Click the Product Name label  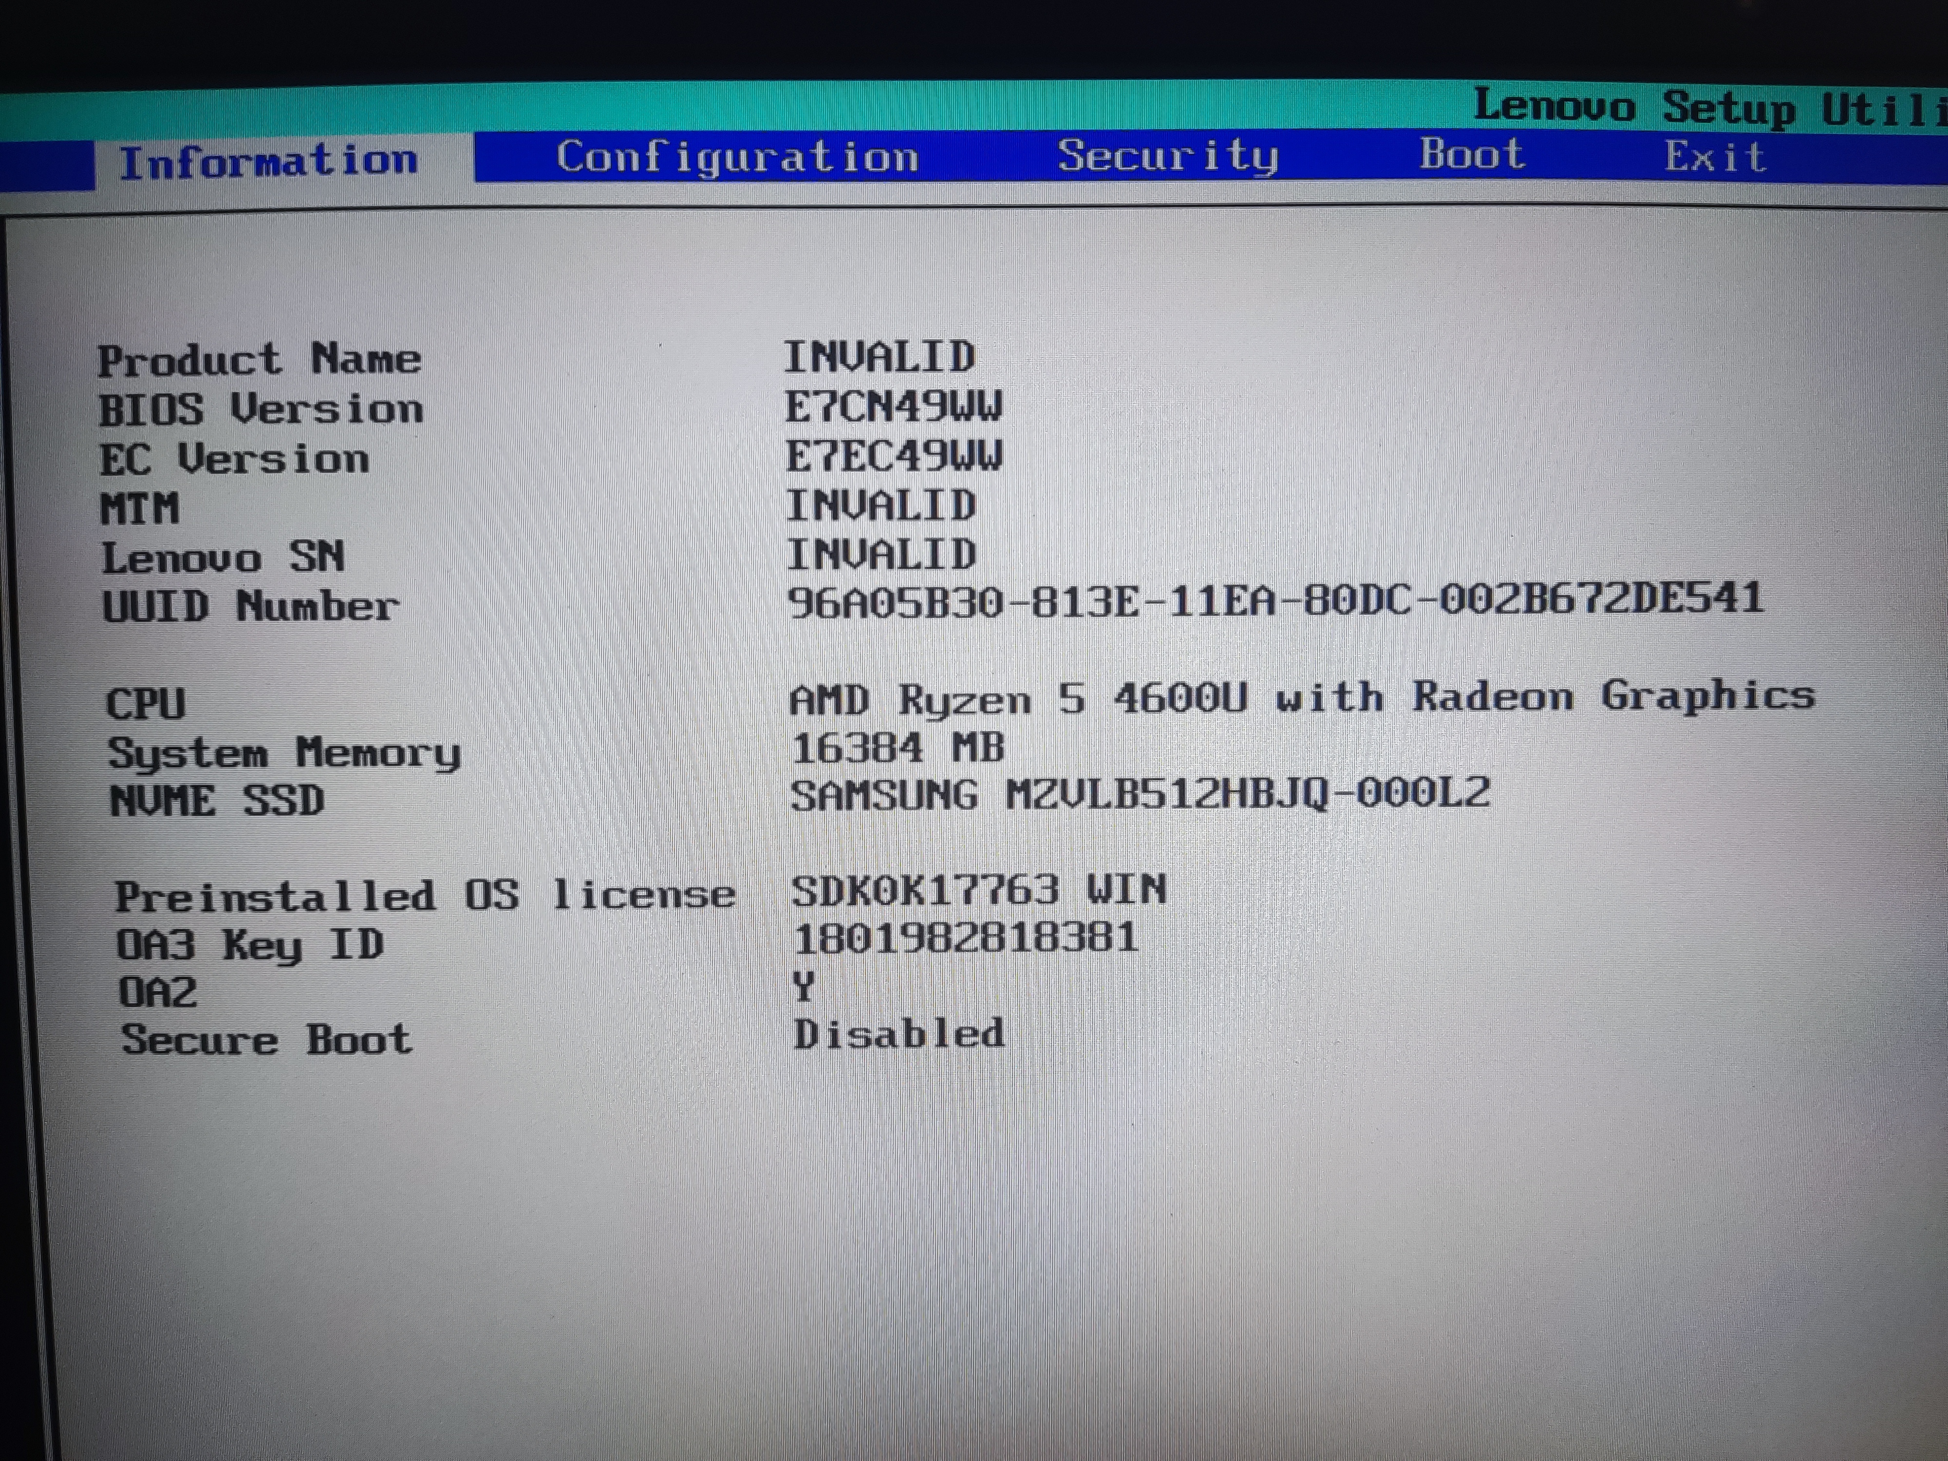coord(259,359)
